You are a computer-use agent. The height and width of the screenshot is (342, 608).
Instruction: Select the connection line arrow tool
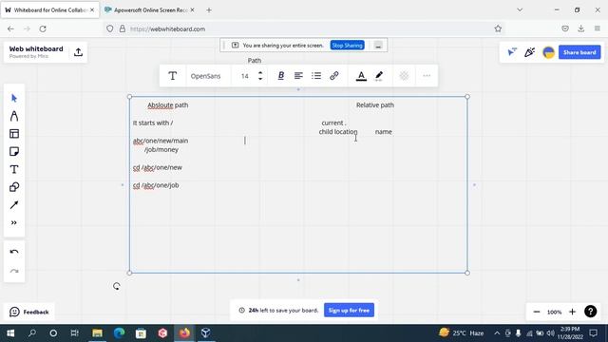pos(14,205)
